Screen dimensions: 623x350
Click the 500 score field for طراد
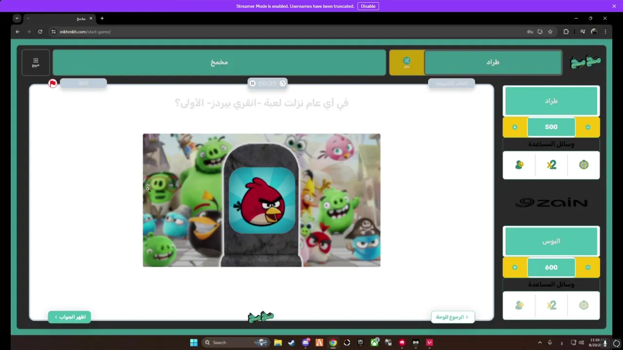[x=551, y=127]
